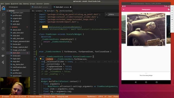174x98 pixels.
Task: Click Пробелов: 2 indentation setting
Action: 92,97
